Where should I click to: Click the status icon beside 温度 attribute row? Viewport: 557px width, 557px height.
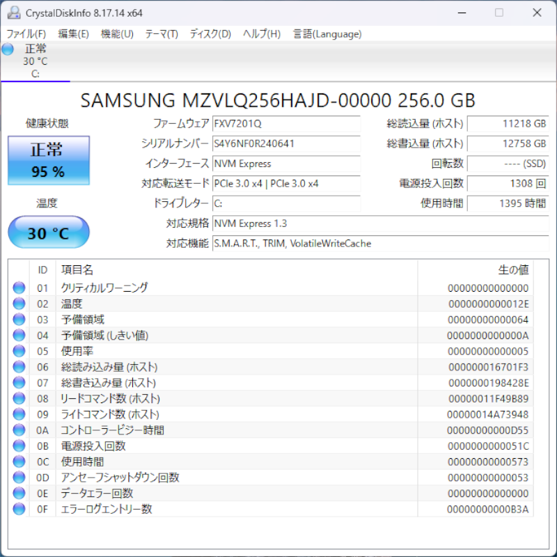click(19, 304)
